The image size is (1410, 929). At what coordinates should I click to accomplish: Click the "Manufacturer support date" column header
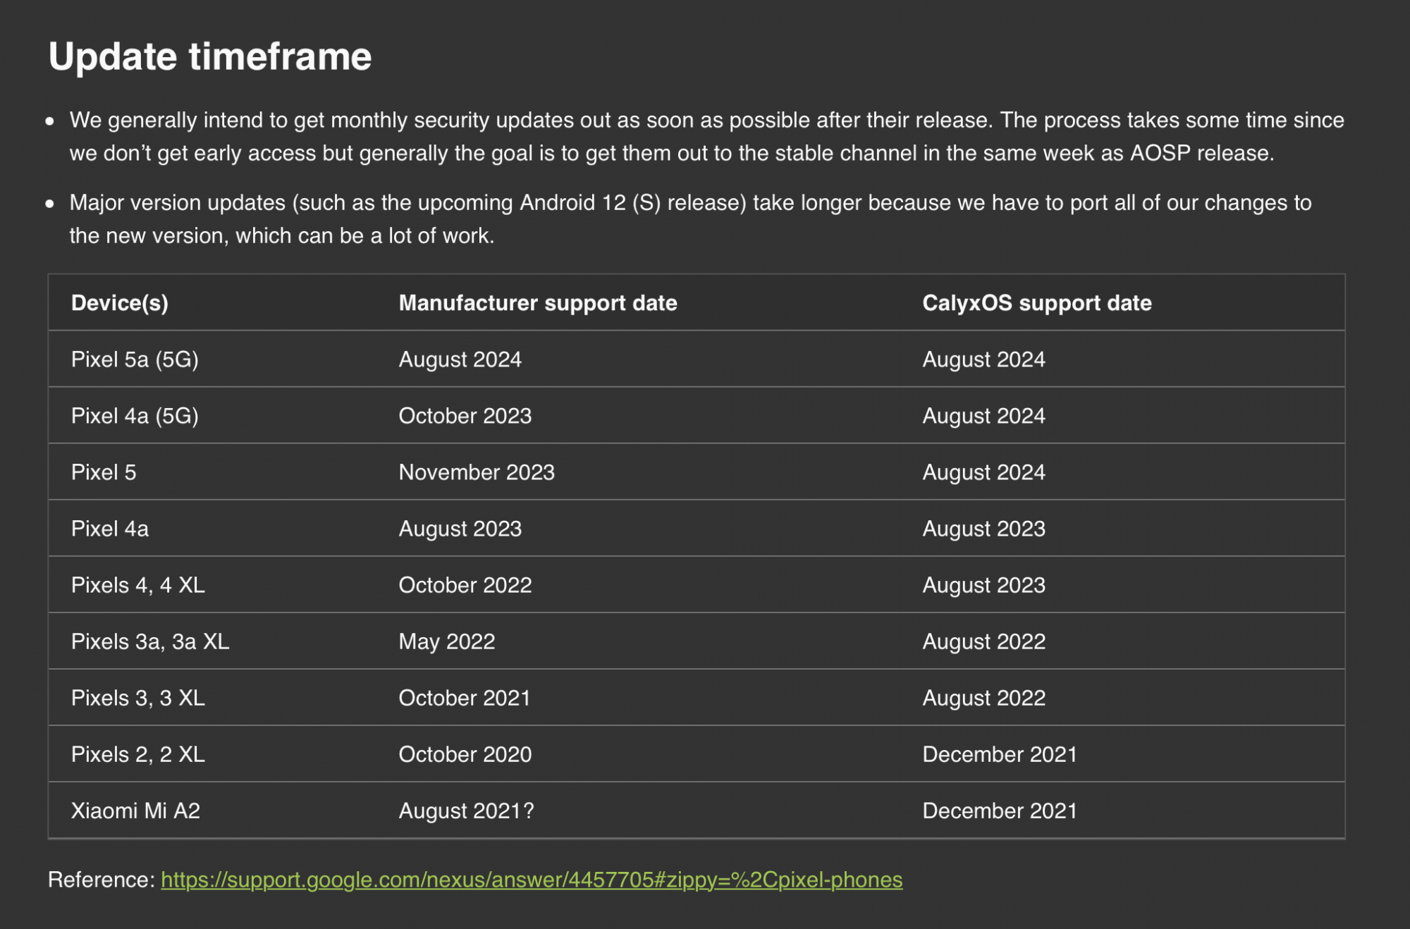coord(537,303)
